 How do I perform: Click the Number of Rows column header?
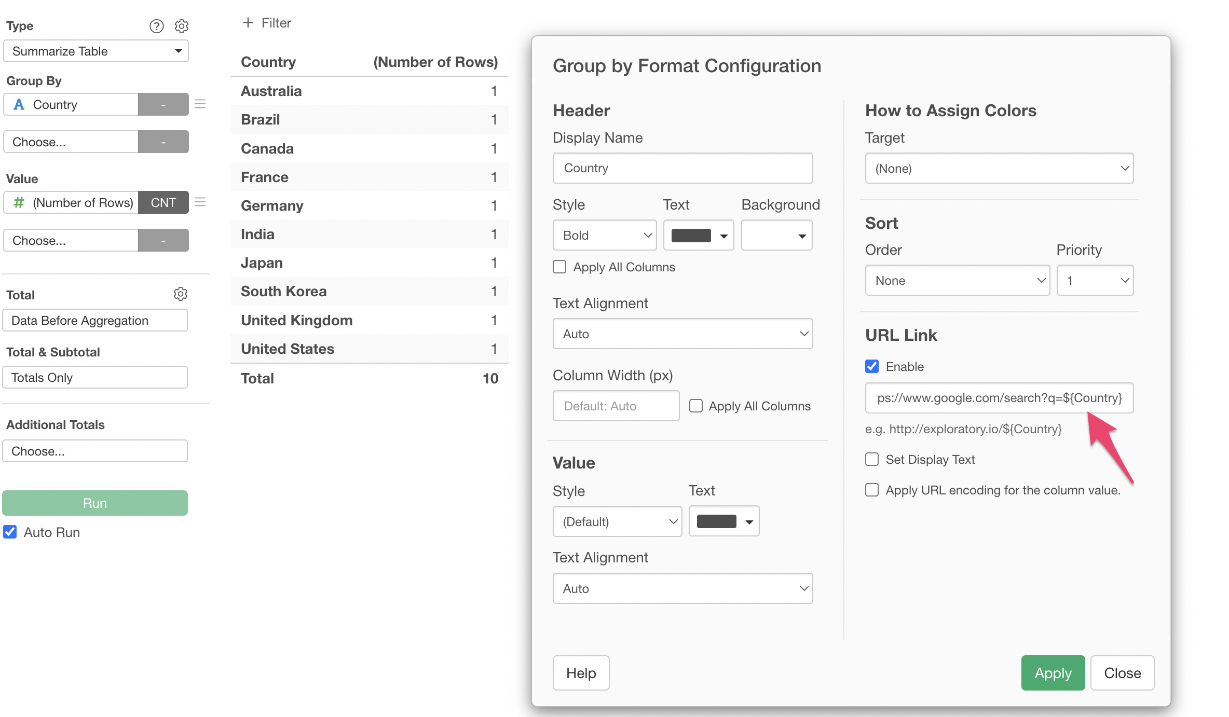tap(435, 62)
